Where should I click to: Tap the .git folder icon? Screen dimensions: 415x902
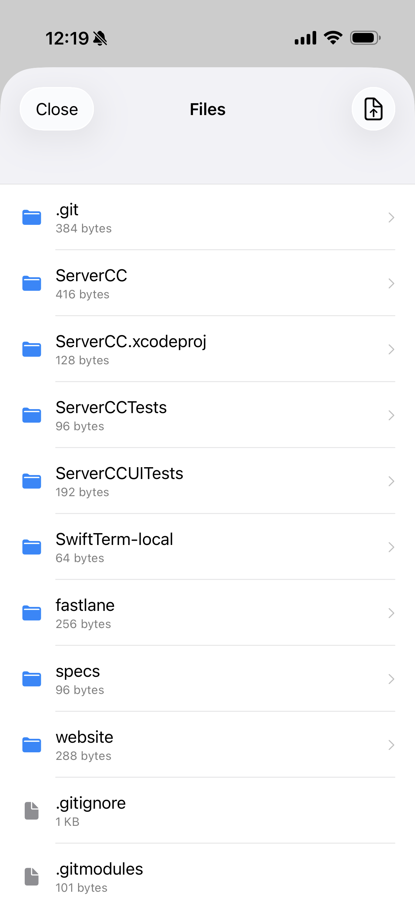(32, 218)
